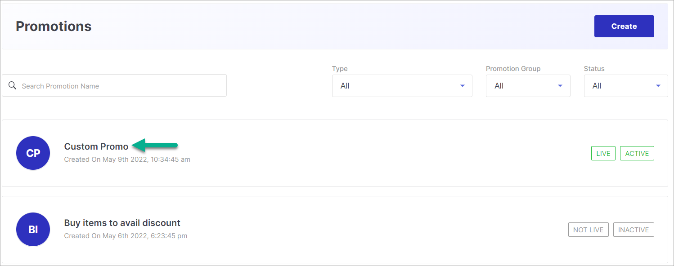674x266 pixels.
Task: Click the Promotions page heading
Action: click(54, 26)
